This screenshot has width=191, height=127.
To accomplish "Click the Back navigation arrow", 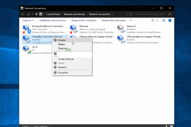I will pos(23,14).
